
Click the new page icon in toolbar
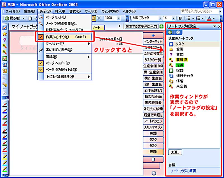point(30,18)
